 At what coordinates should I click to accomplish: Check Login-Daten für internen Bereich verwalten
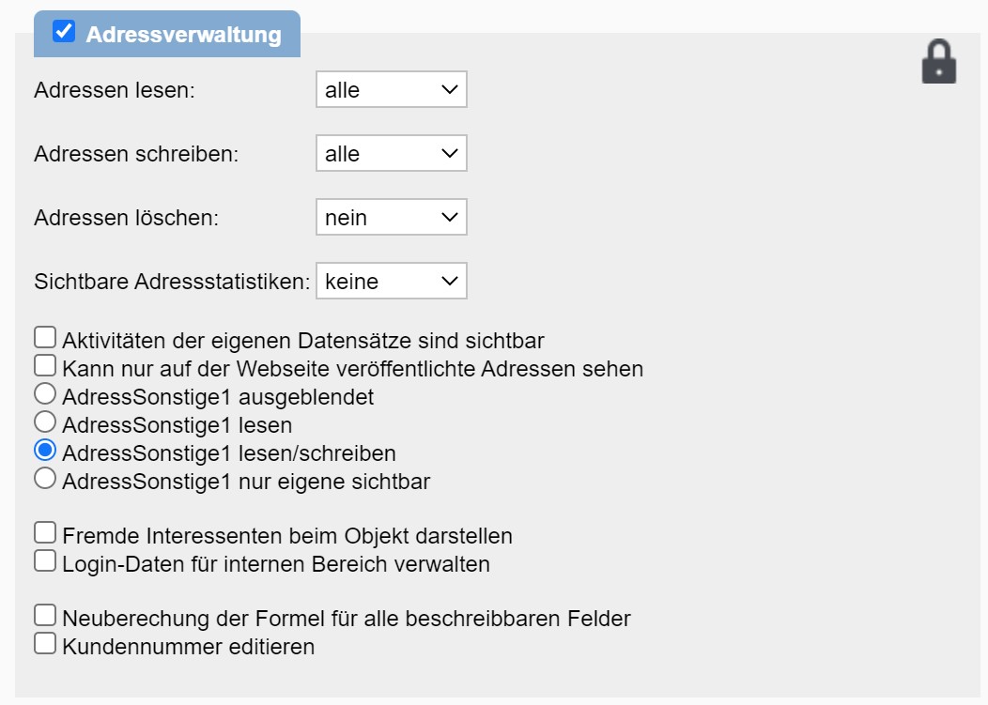(x=45, y=561)
